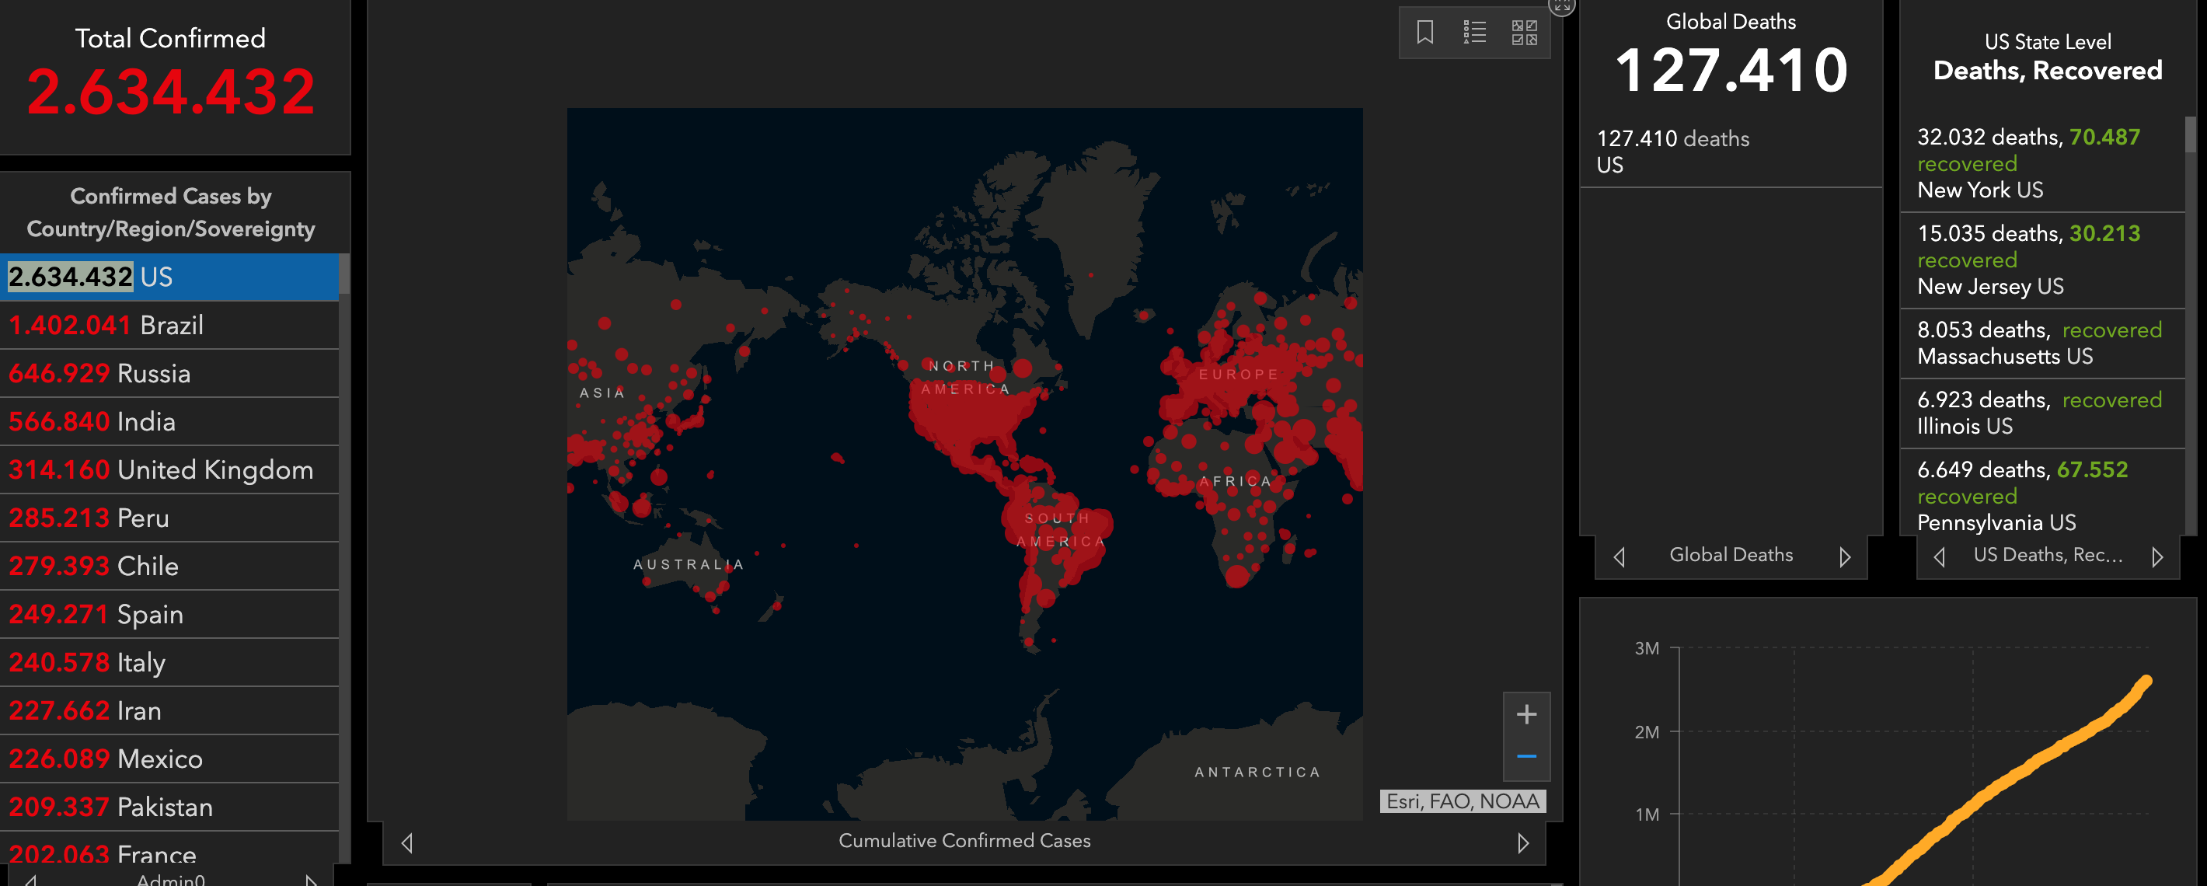Screen dimensions: 2207x886
Task: Switch to Cumulative Confirmed Cases map tab
Action: (x=964, y=841)
